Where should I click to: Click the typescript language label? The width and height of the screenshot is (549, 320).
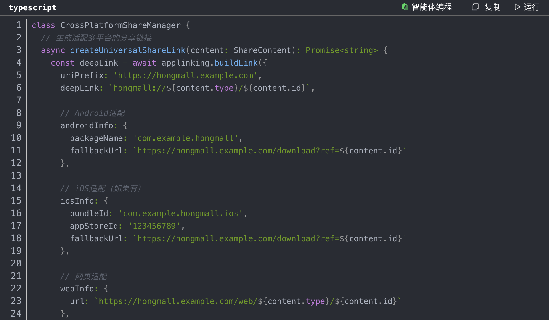[x=33, y=7]
